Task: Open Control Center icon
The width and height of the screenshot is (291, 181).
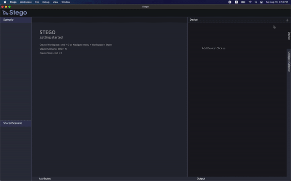Action: click(x=261, y=2)
